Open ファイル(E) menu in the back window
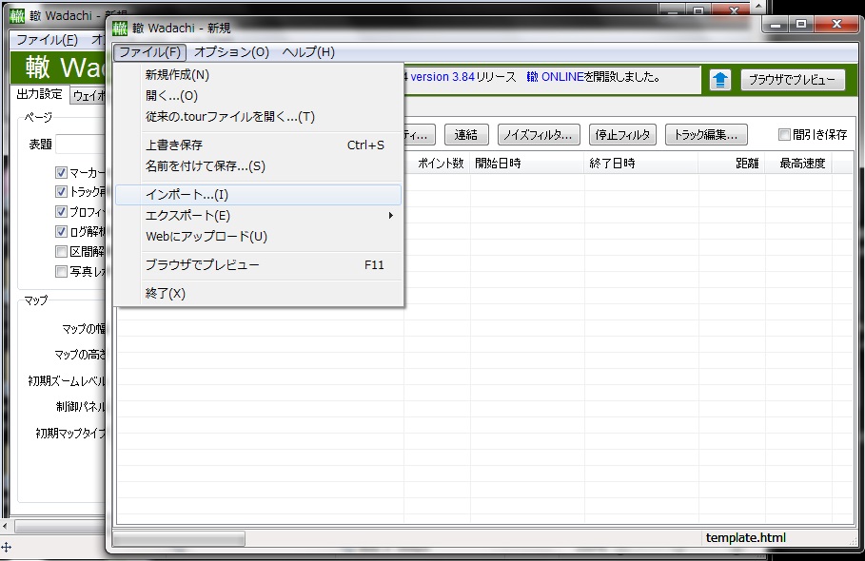The height and width of the screenshot is (561, 865). [47, 39]
